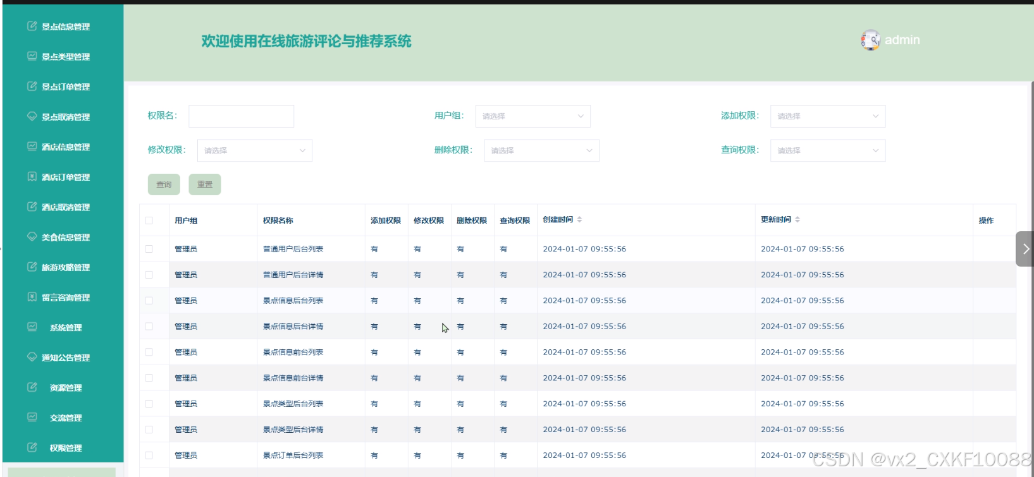Click the icon beside 通知公告管理
Viewport: 1034px width, 477px height.
(x=32, y=357)
